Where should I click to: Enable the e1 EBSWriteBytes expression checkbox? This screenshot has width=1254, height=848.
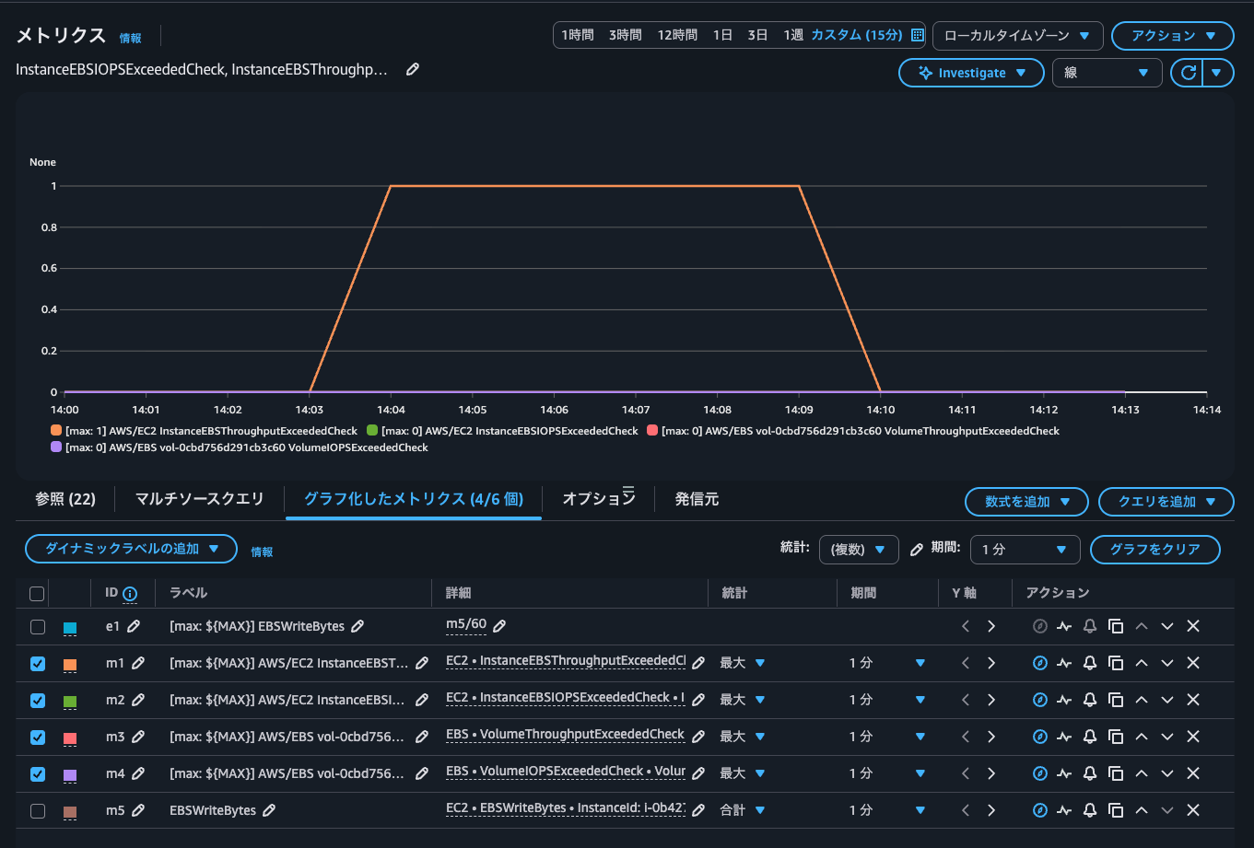click(38, 627)
